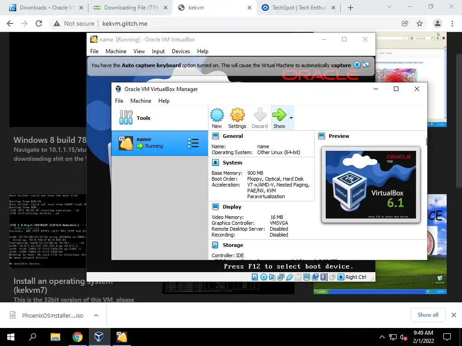462x346 pixels.
Task: Open File menu in VirtualBox Manager
Action: [119, 100]
